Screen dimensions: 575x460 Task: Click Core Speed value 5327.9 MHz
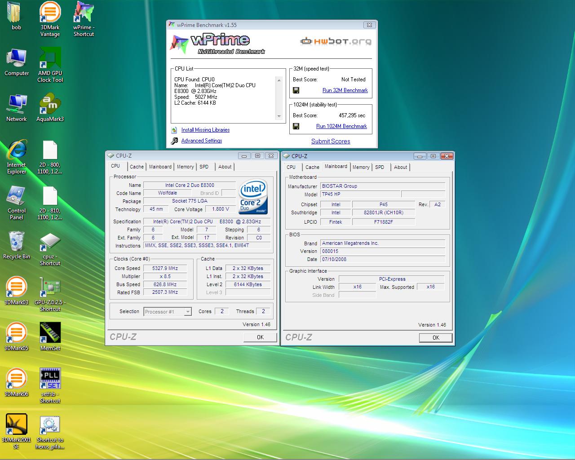(165, 268)
